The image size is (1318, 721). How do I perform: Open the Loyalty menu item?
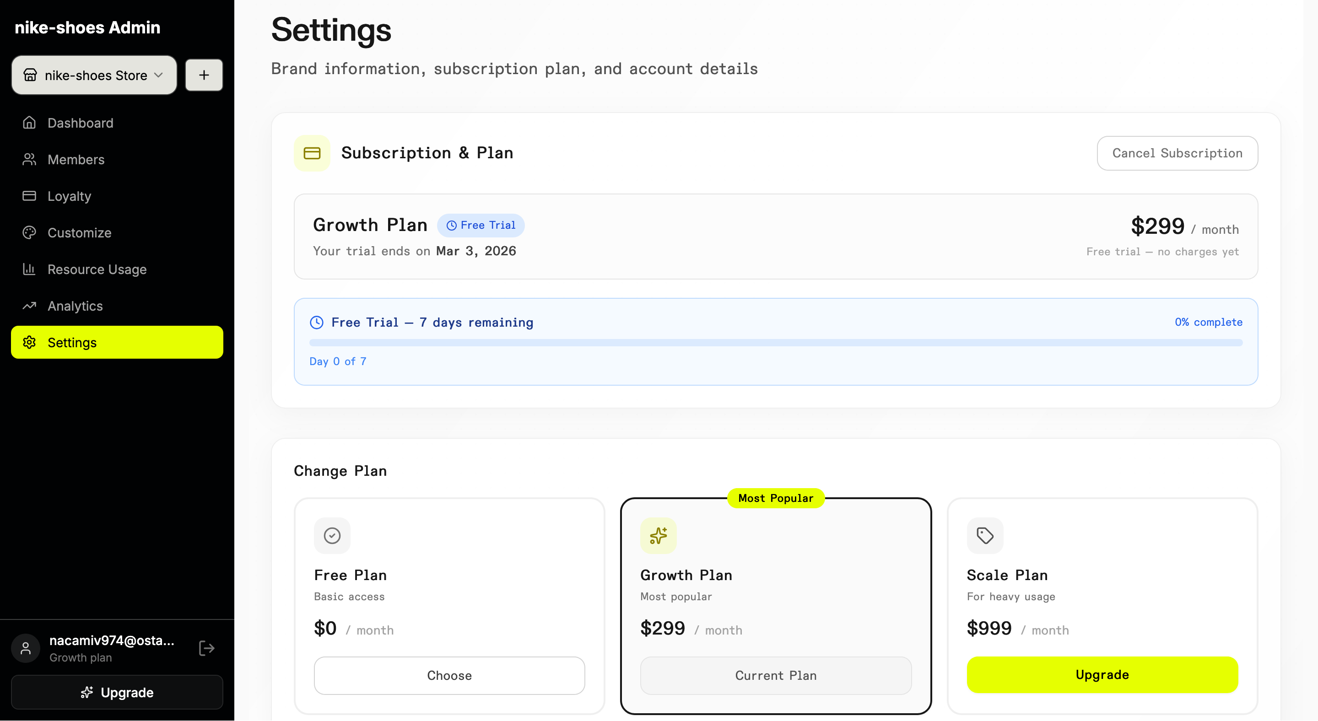[69, 196]
